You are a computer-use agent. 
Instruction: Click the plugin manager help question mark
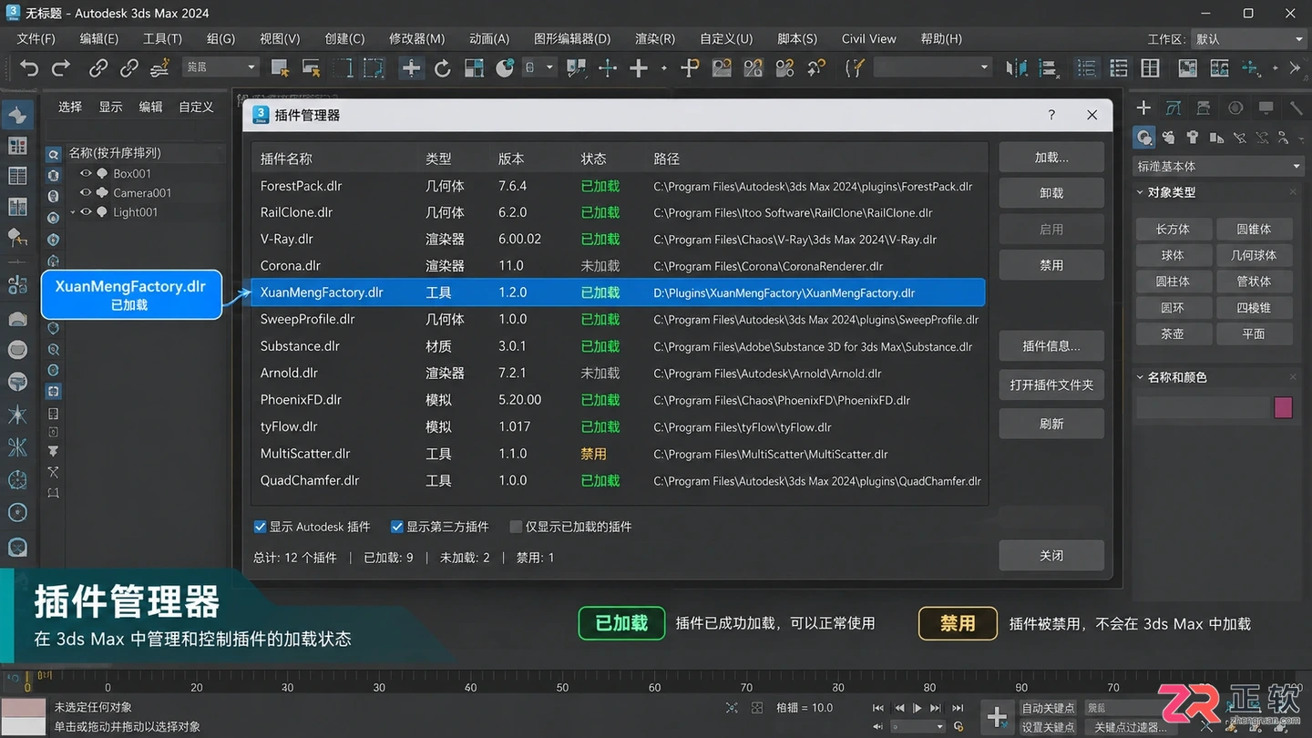coord(1051,115)
